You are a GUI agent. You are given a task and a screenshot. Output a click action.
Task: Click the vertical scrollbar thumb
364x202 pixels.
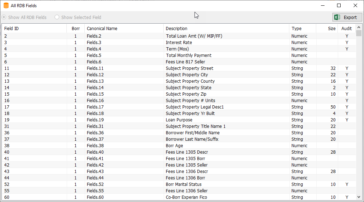tap(359, 33)
